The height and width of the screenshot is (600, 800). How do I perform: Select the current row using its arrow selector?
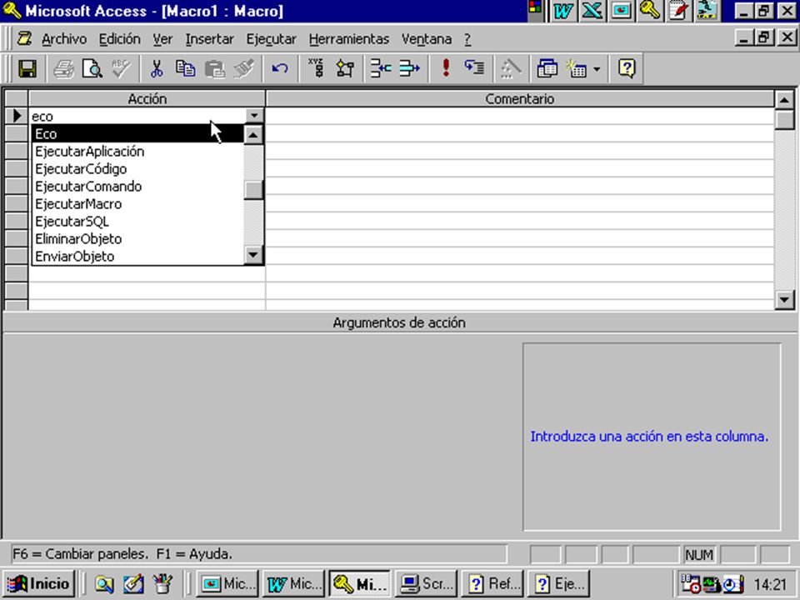point(17,116)
